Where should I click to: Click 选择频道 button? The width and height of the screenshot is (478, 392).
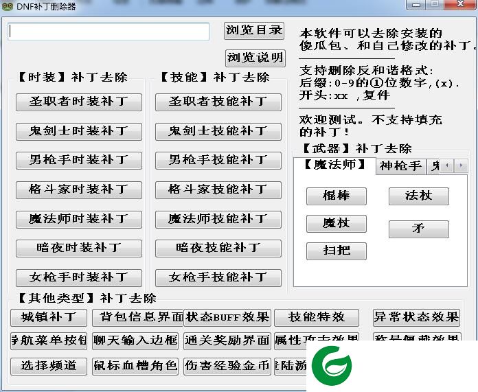[x=49, y=367]
